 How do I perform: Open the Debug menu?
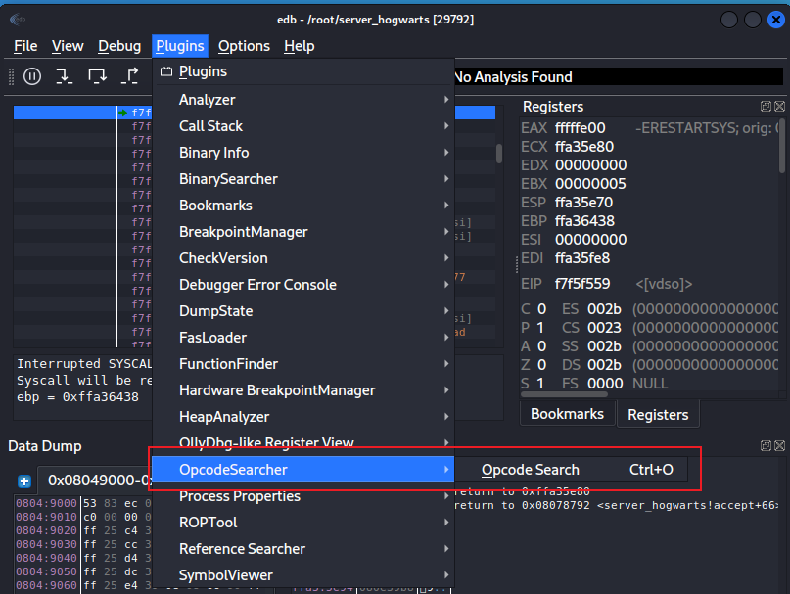coord(119,46)
